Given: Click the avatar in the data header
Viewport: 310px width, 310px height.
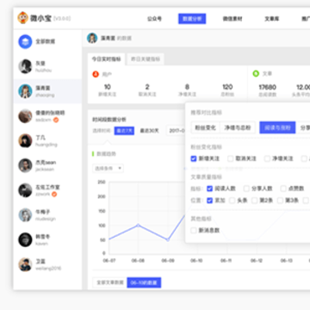Looking at the screenshot, I should (92, 38).
